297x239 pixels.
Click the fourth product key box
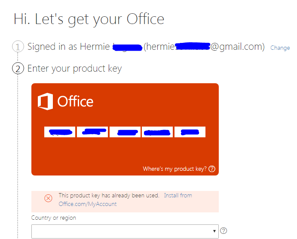click(x=157, y=132)
